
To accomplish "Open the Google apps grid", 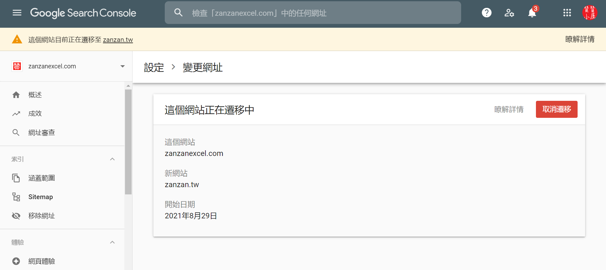I will (567, 13).
